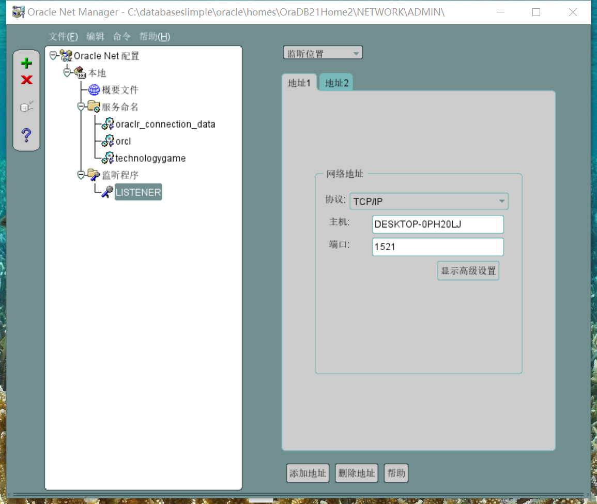Click the 显示高级设置 button
The width and height of the screenshot is (597, 504).
coord(468,271)
